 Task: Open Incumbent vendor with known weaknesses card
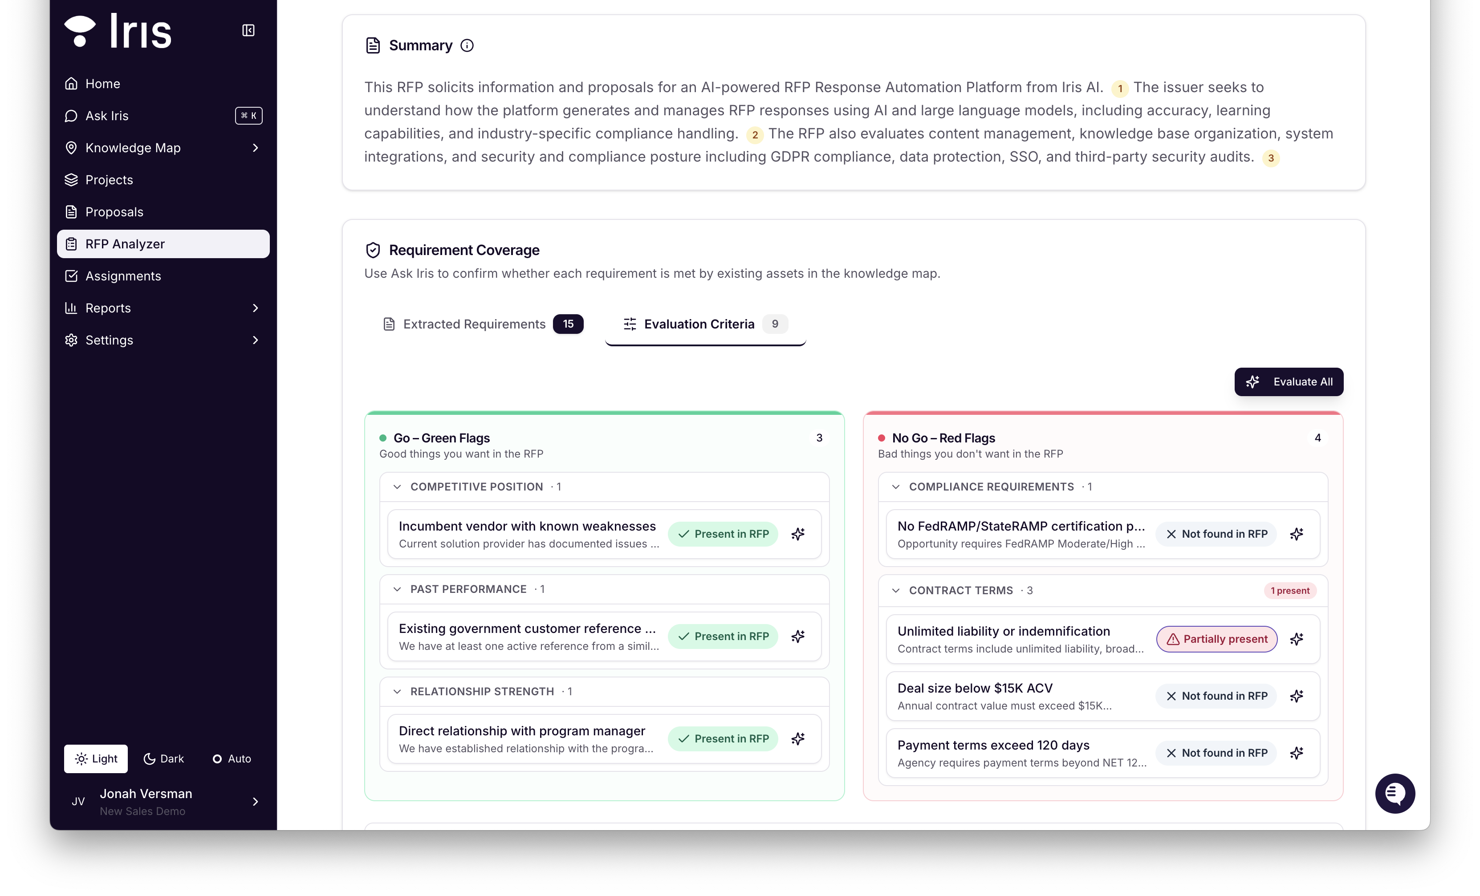click(x=604, y=534)
